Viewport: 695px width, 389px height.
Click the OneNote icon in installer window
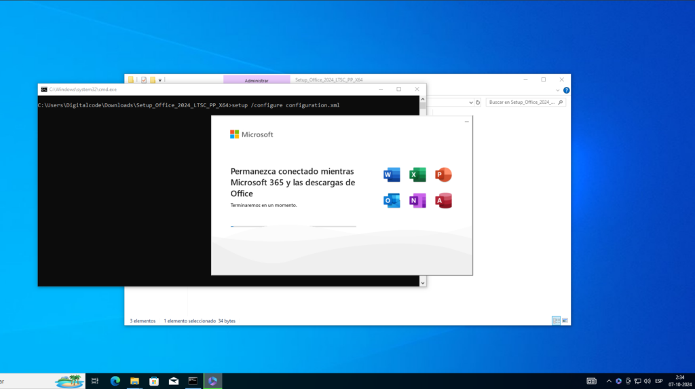417,201
